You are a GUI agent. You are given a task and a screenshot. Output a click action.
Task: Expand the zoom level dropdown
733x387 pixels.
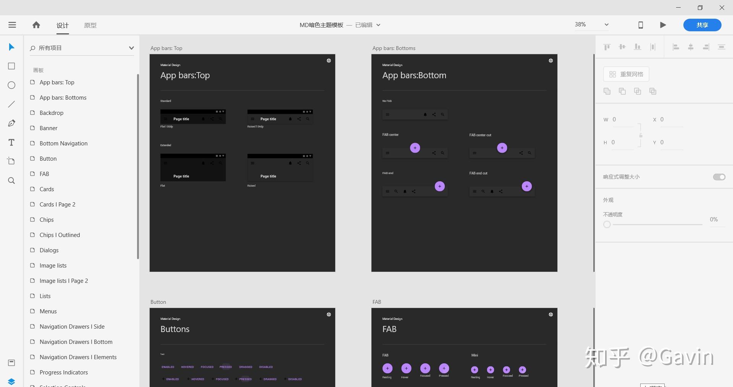(x=606, y=25)
